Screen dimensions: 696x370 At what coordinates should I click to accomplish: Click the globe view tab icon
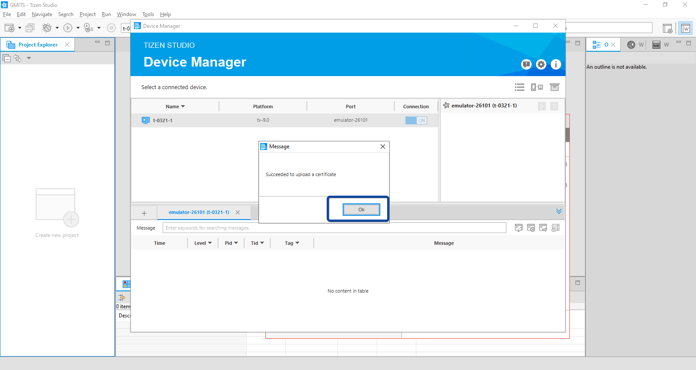point(631,45)
